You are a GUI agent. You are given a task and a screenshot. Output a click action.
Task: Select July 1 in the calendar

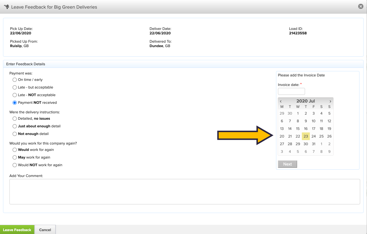[x=298, y=113]
